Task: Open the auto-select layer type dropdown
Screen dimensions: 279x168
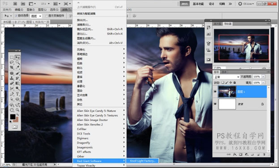Action: click(36, 16)
